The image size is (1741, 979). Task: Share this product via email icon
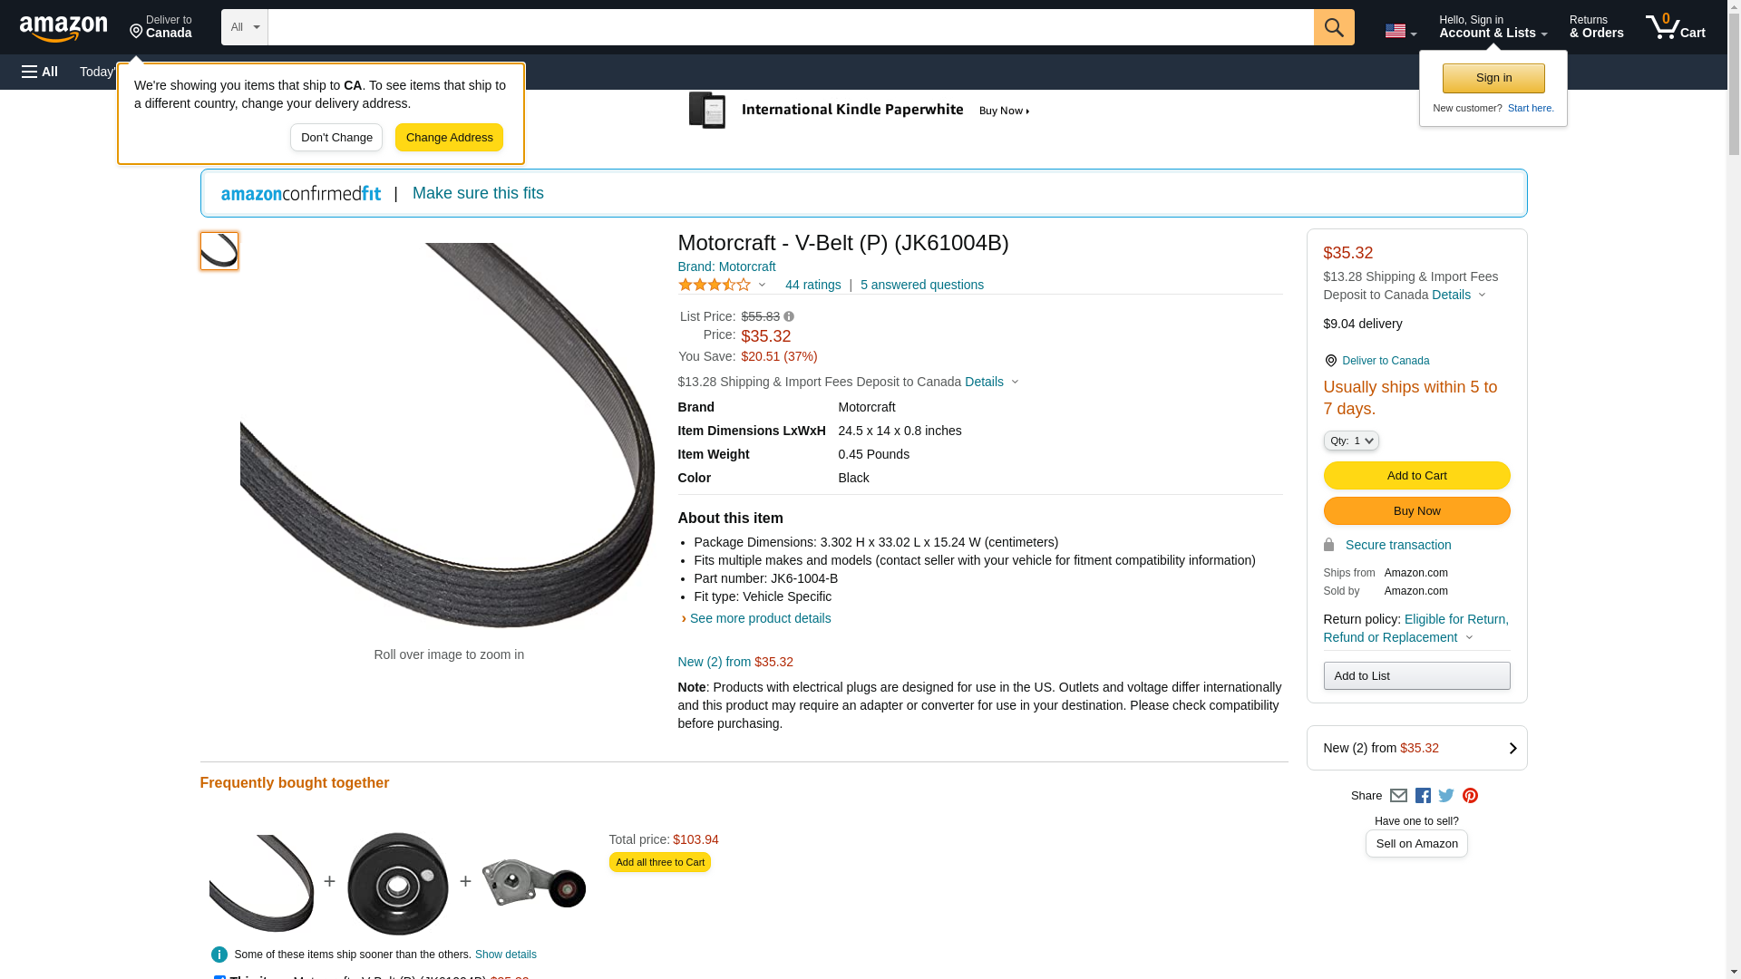coord(1398,796)
